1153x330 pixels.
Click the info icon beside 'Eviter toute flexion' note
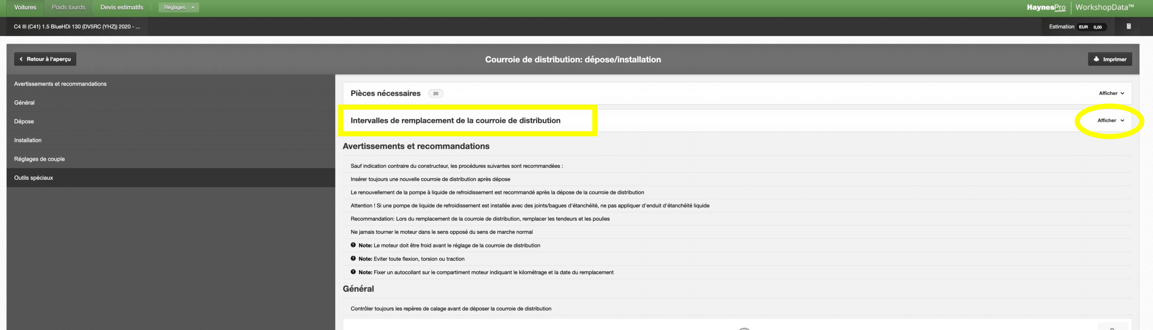coord(353,259)
